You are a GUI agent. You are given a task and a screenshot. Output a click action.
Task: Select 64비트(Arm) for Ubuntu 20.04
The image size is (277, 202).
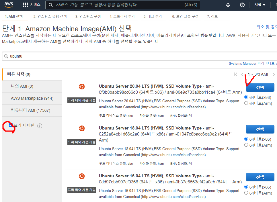coord(246,103)
